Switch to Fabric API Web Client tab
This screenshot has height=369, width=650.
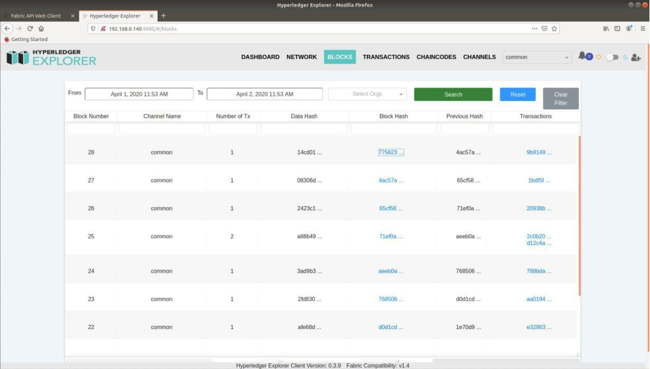click(x=36, y=16)
